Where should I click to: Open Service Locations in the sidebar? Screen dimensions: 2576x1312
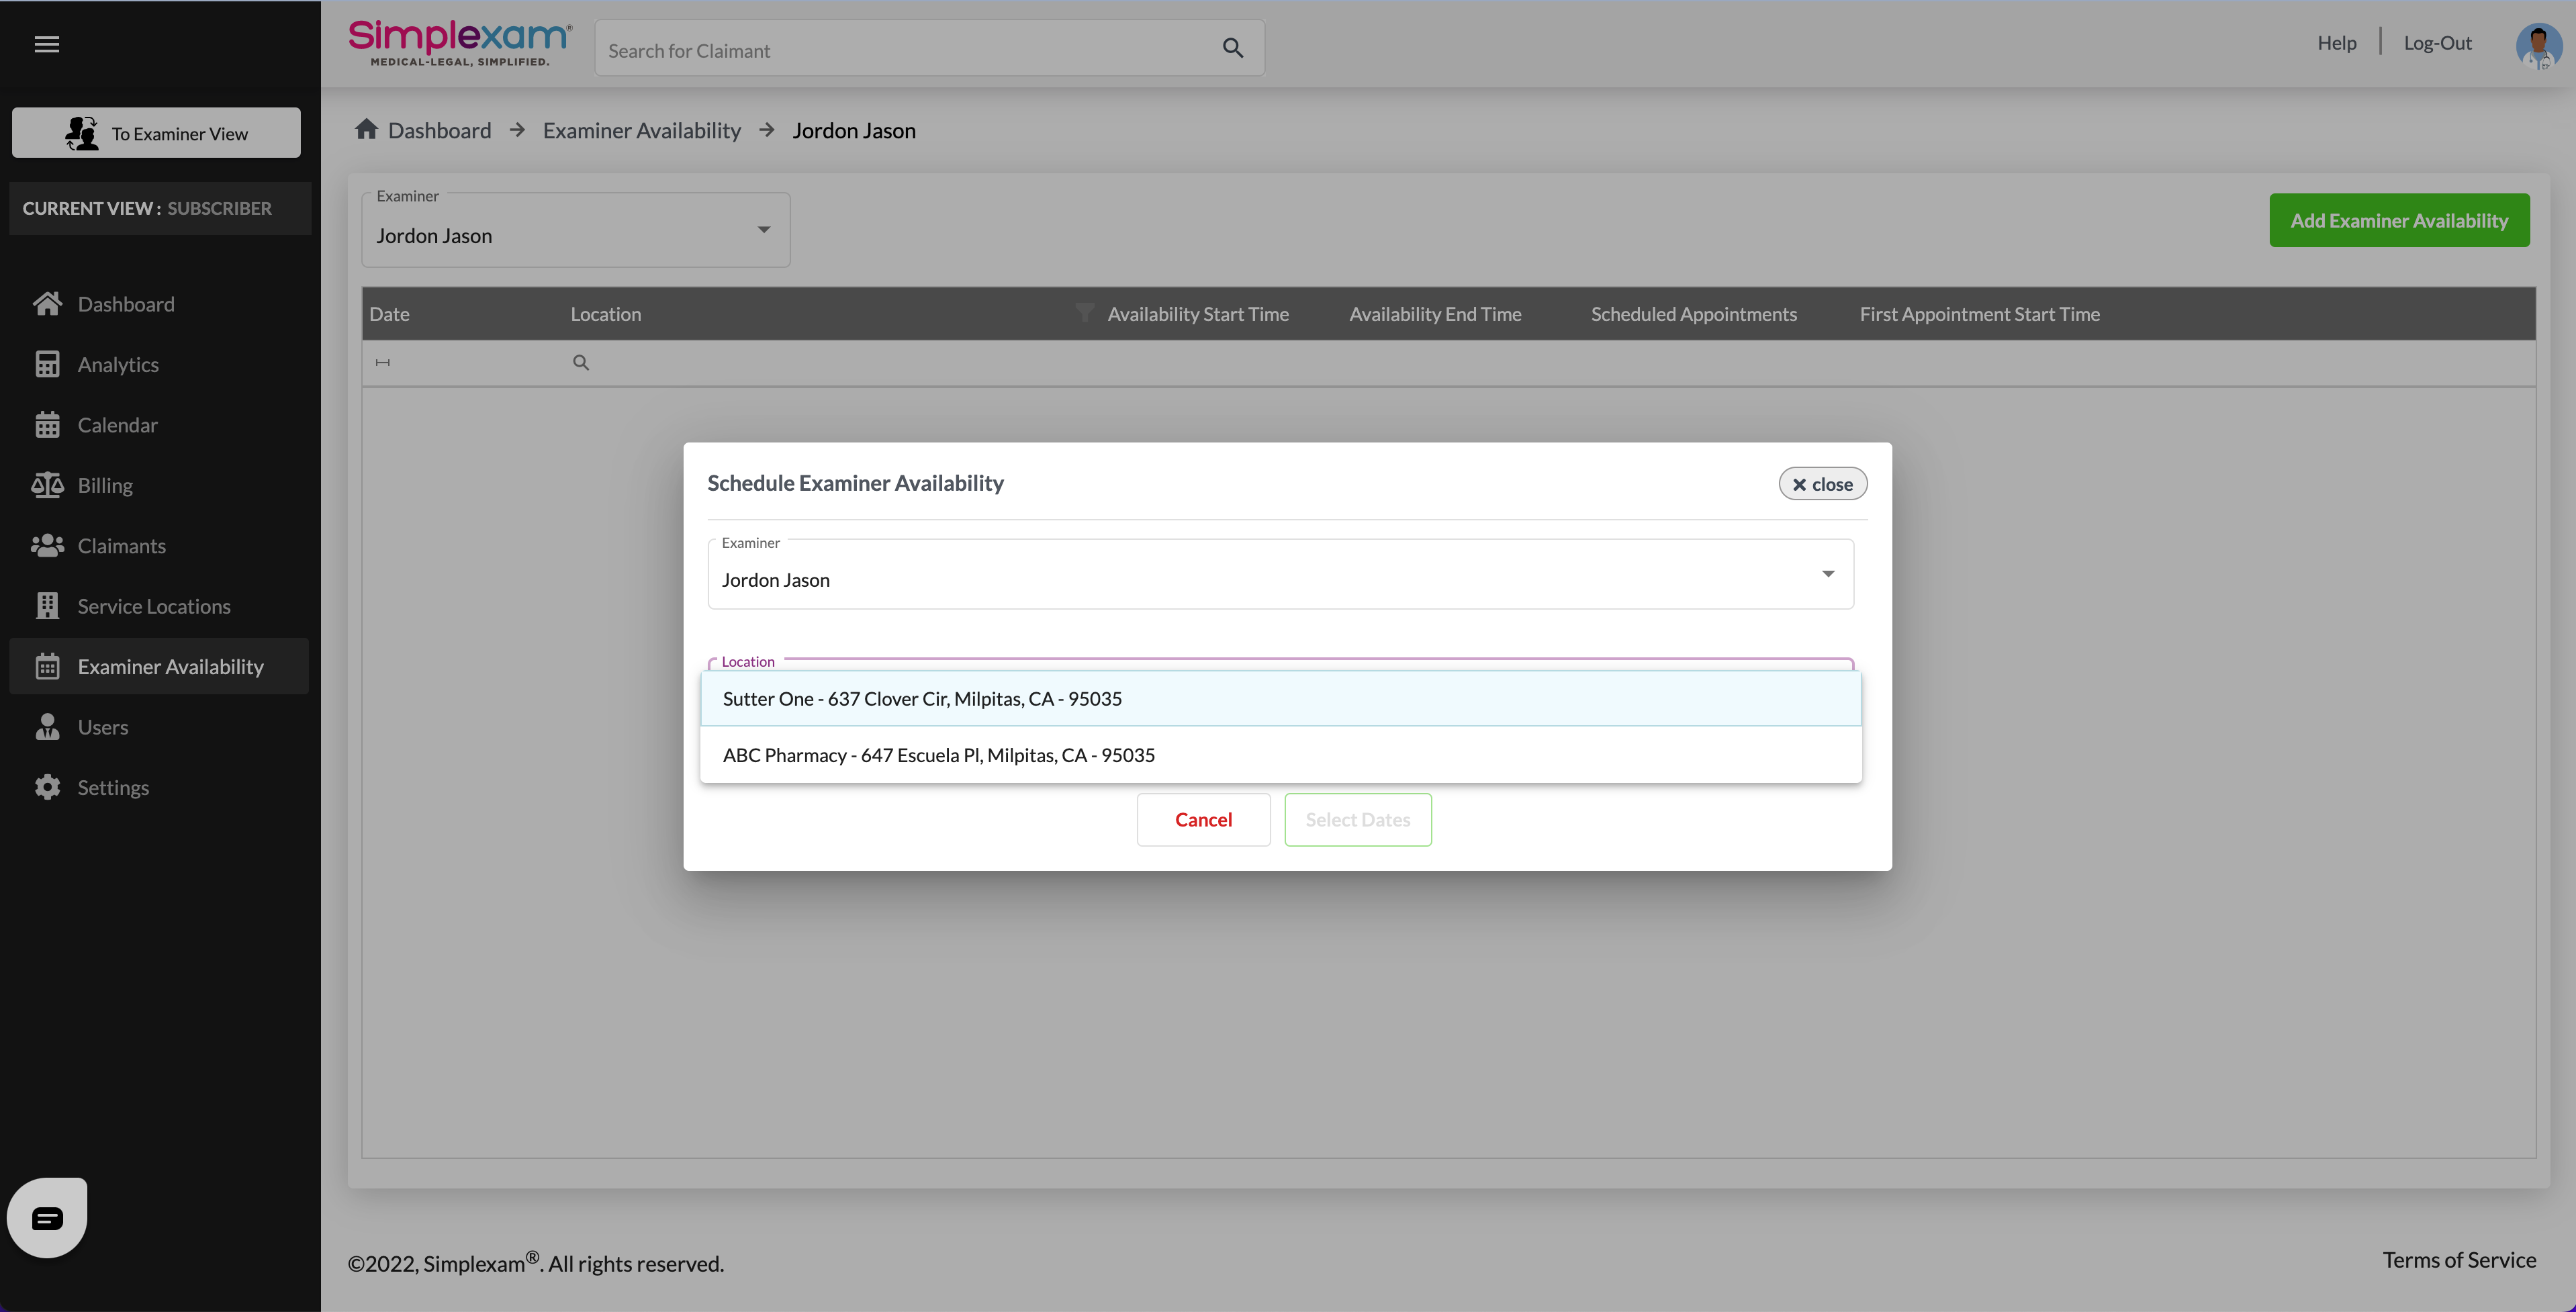[x=153, y=606]
